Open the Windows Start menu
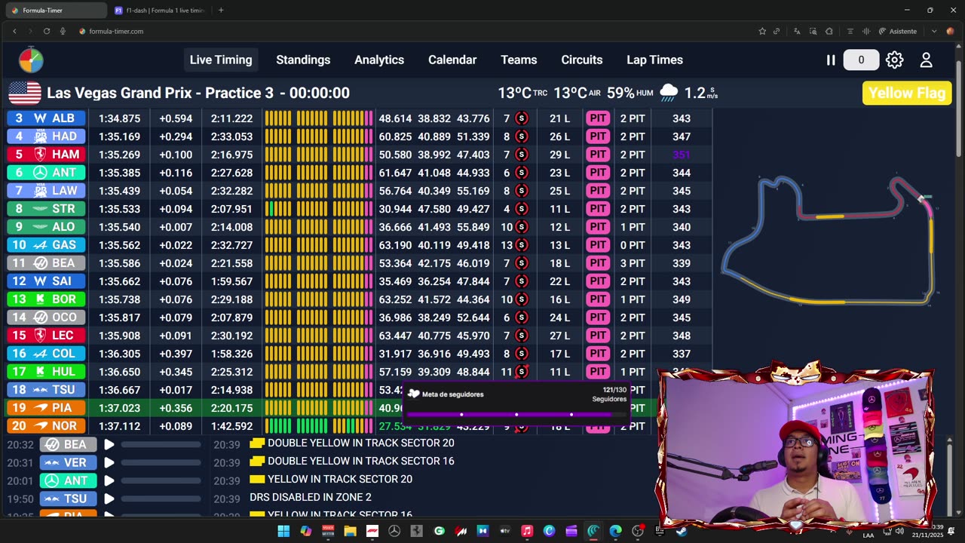 [x=283, y=531]
